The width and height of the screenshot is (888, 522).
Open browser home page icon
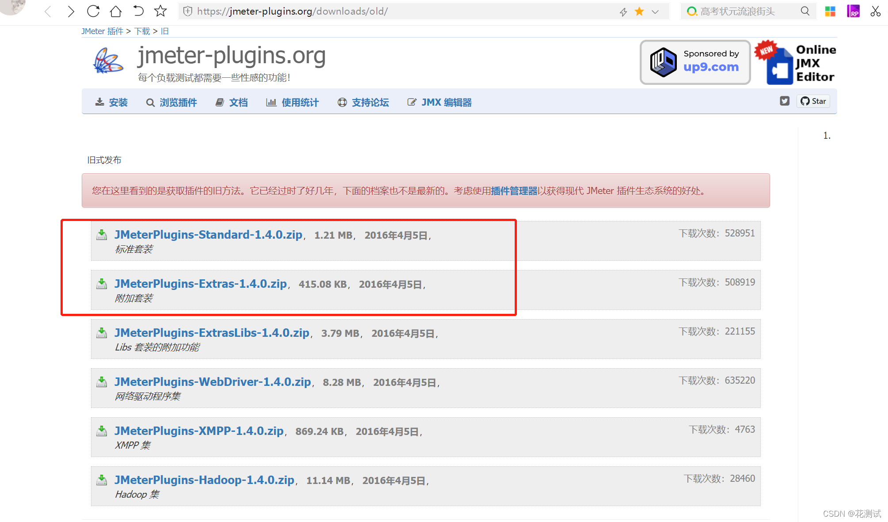pos(116,11)
